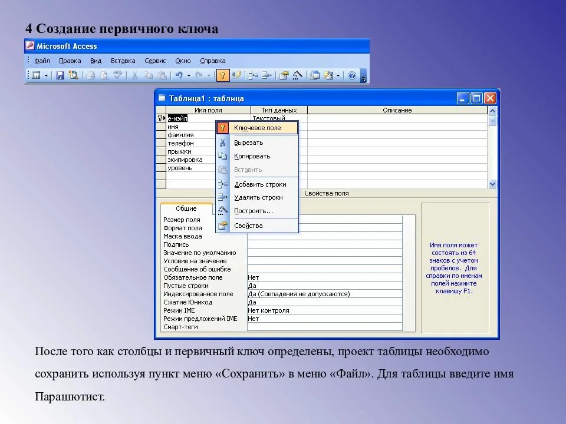The height and width of the screenshot is (424, 566).
Task: Click the Индексированное поле value field
Action: pyautogui.click(x=324, y=294)
